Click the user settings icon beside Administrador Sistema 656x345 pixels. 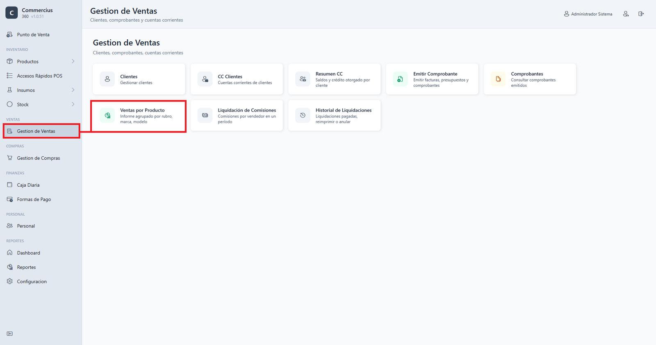pos(626,14)
